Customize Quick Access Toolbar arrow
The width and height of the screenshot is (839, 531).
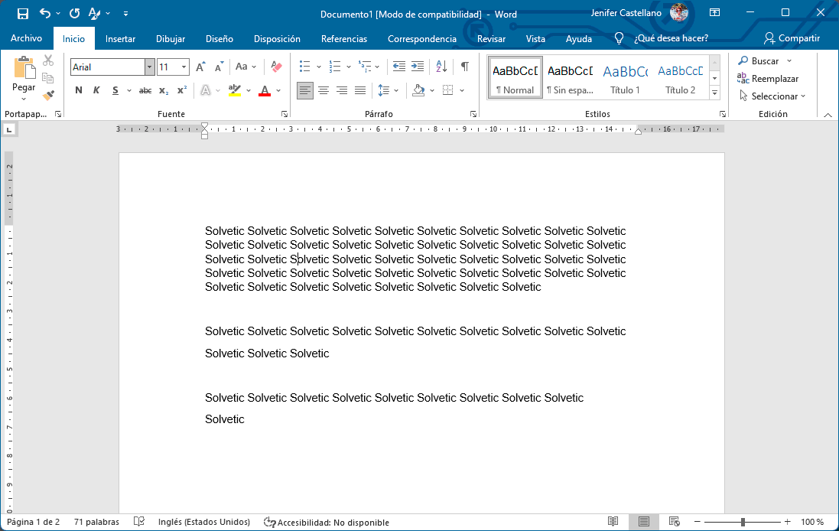point(125,13)
